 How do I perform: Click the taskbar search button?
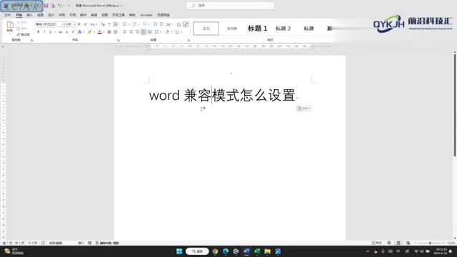click(197, 251)
